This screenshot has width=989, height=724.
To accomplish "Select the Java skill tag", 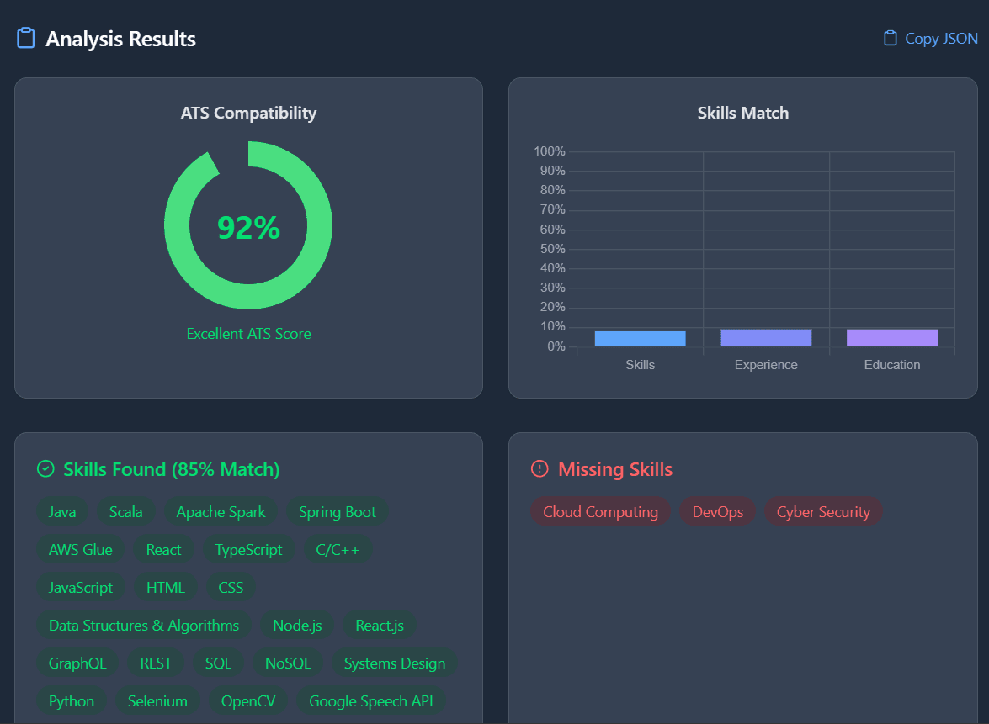I will (61, 511).
